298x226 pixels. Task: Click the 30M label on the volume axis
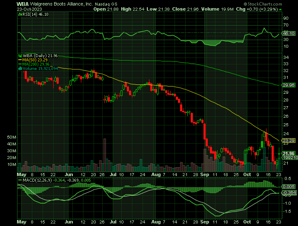tap(11, 151)
